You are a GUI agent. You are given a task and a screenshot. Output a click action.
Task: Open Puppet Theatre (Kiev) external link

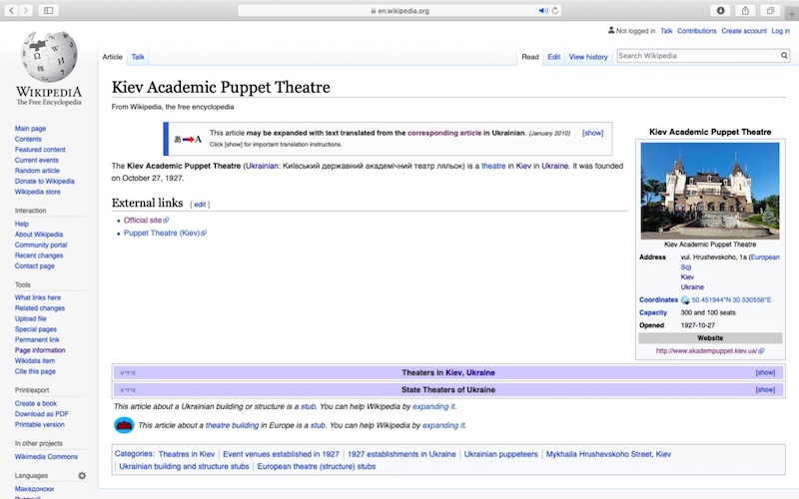tap(165, 233)
